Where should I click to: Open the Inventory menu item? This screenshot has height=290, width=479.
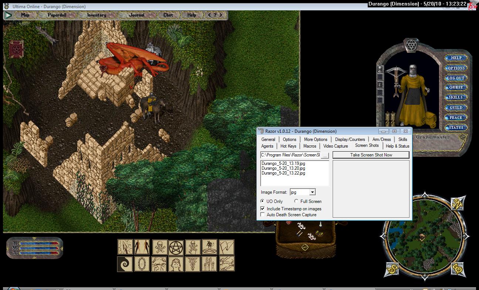[96, 15]
